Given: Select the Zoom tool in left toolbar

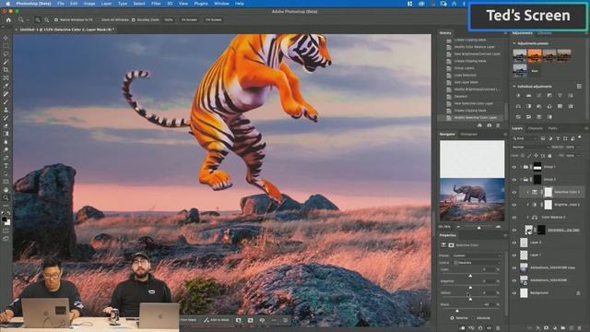Looking at the screenshot, I should (x=6, y=197).
